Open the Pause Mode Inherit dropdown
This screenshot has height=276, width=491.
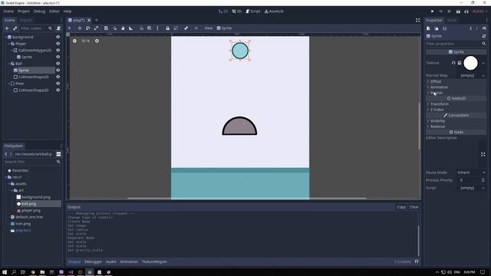point(471,172)
